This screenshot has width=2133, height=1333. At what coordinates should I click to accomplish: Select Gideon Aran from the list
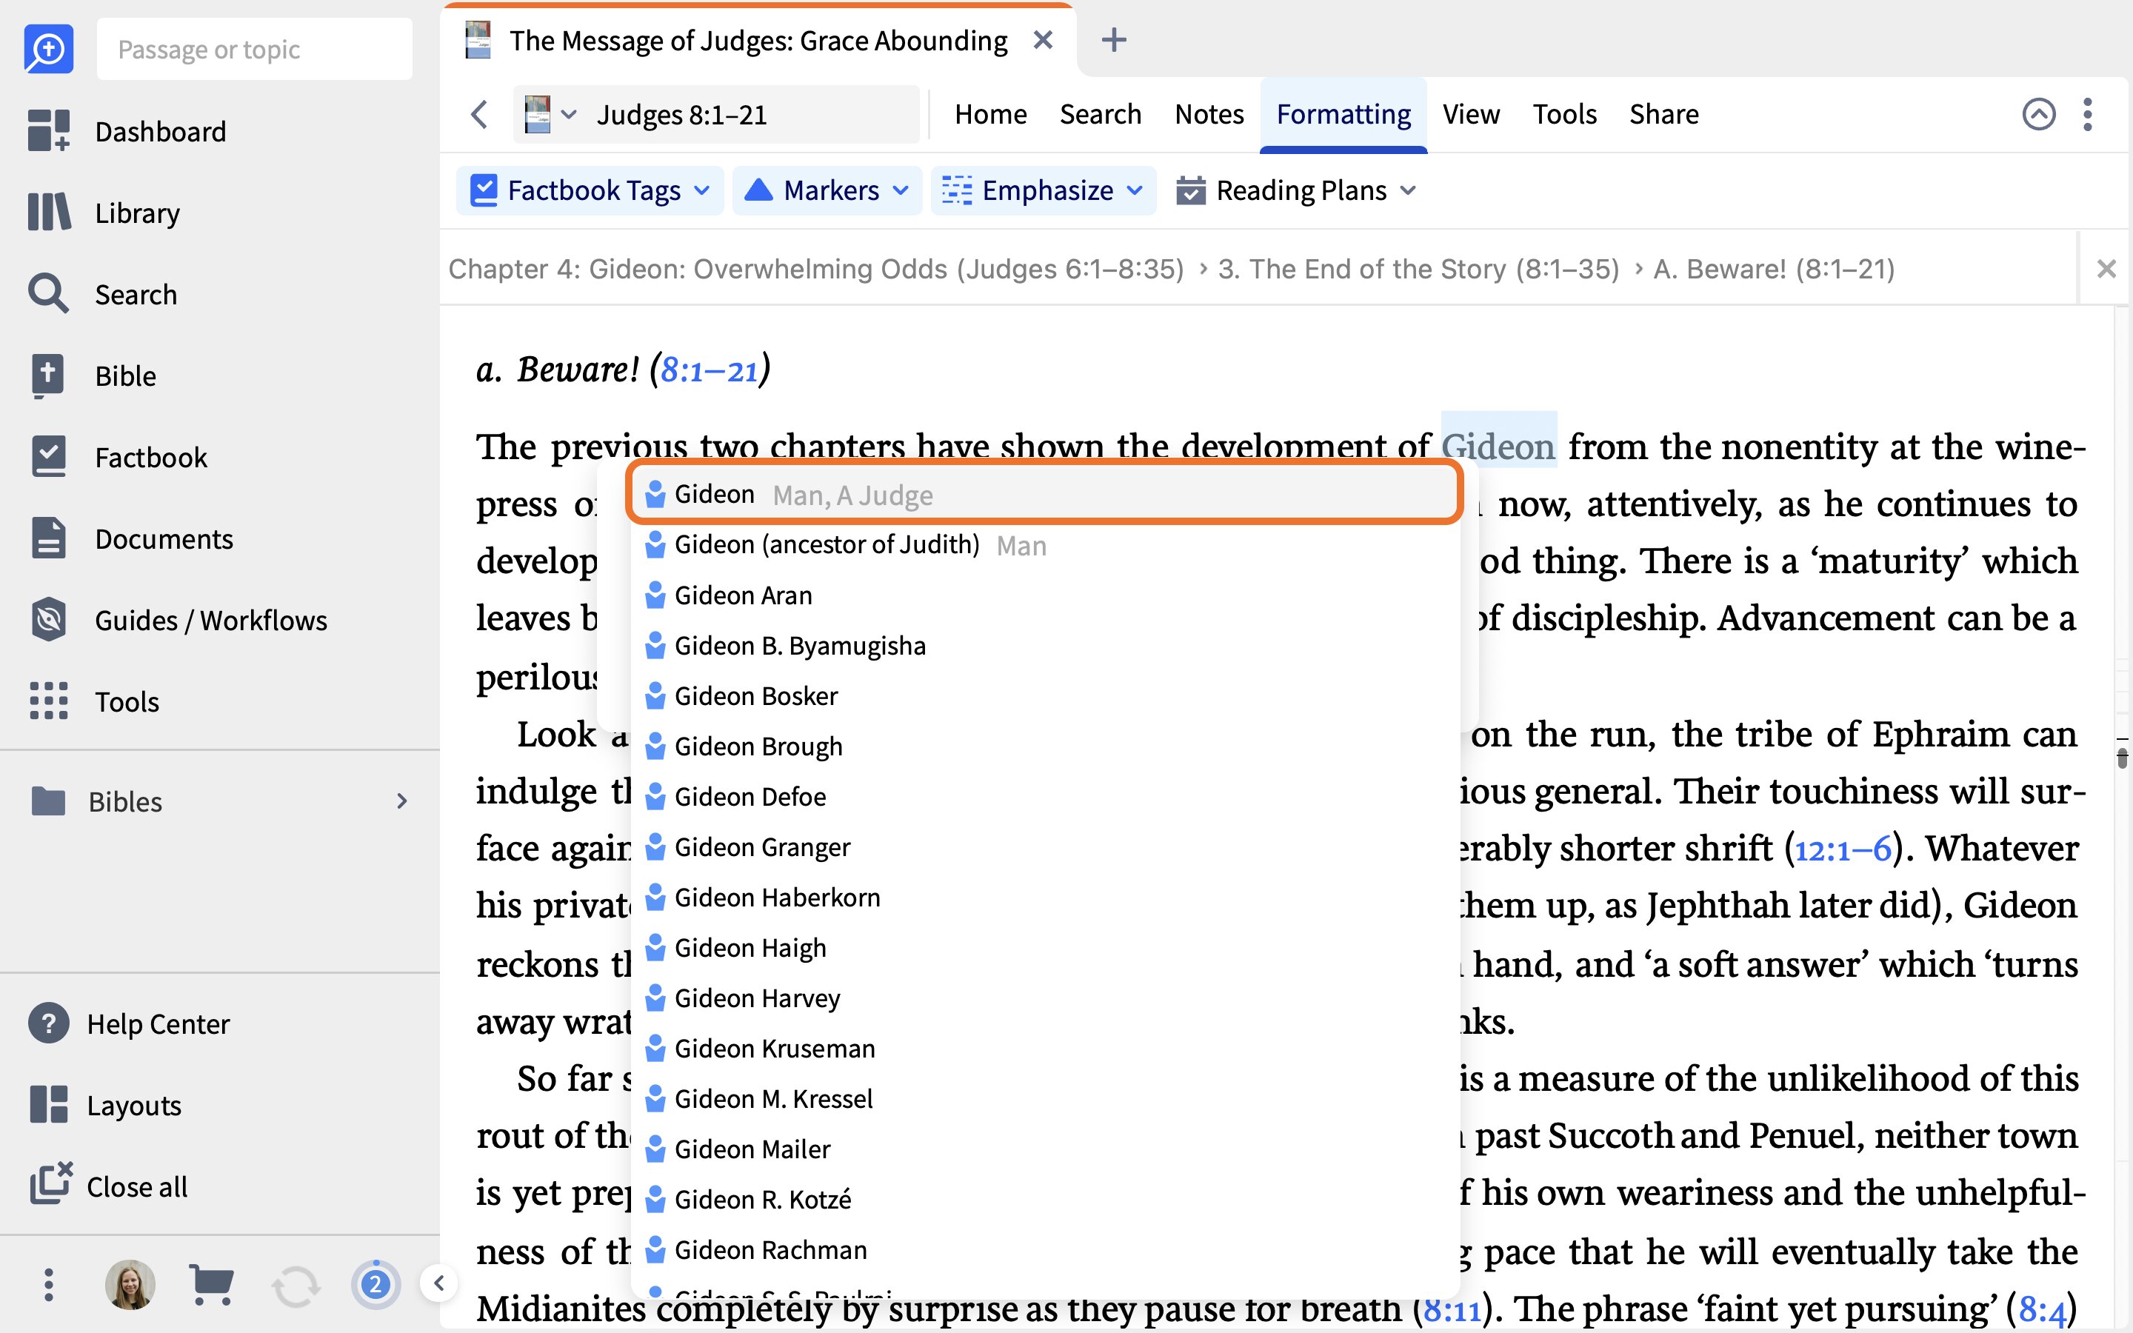coord(1044,595)
